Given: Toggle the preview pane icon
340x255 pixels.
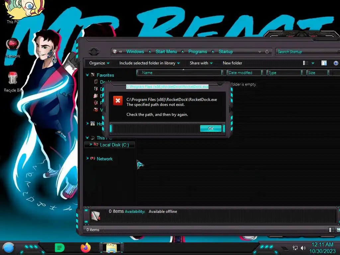Looking at the screenshot, I should [x=324, y=63].
